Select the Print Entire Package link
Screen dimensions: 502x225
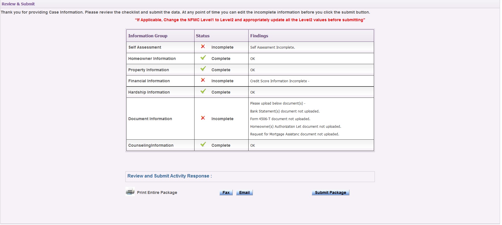point(157,192)
